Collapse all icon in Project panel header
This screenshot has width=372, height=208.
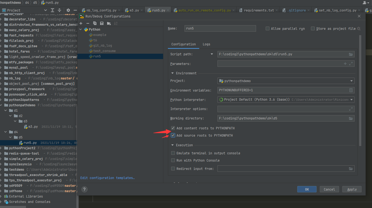60,10
